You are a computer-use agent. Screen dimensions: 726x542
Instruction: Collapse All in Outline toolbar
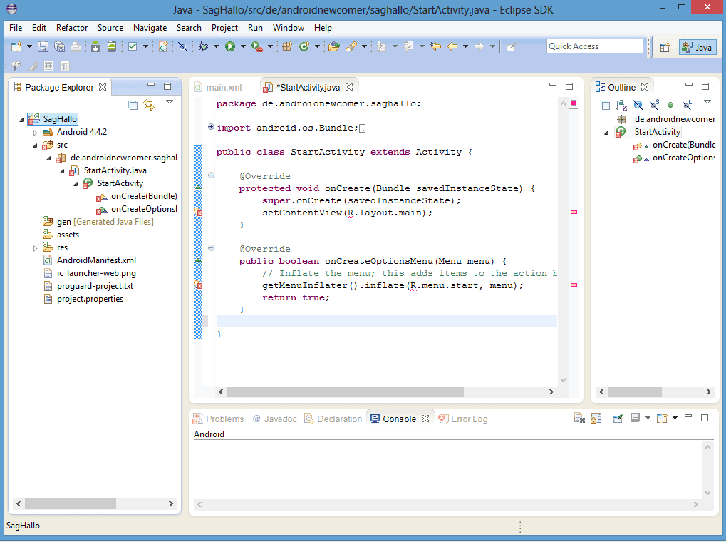605,106
